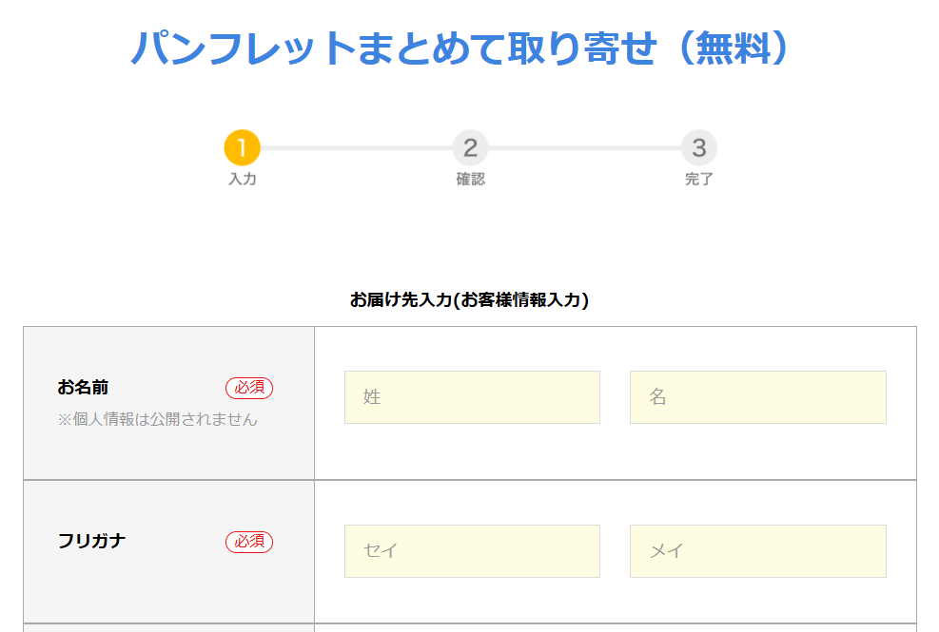Click the yellow step 1 circle
This screenshot has height=632, width=939.
[x=242, y=148]
